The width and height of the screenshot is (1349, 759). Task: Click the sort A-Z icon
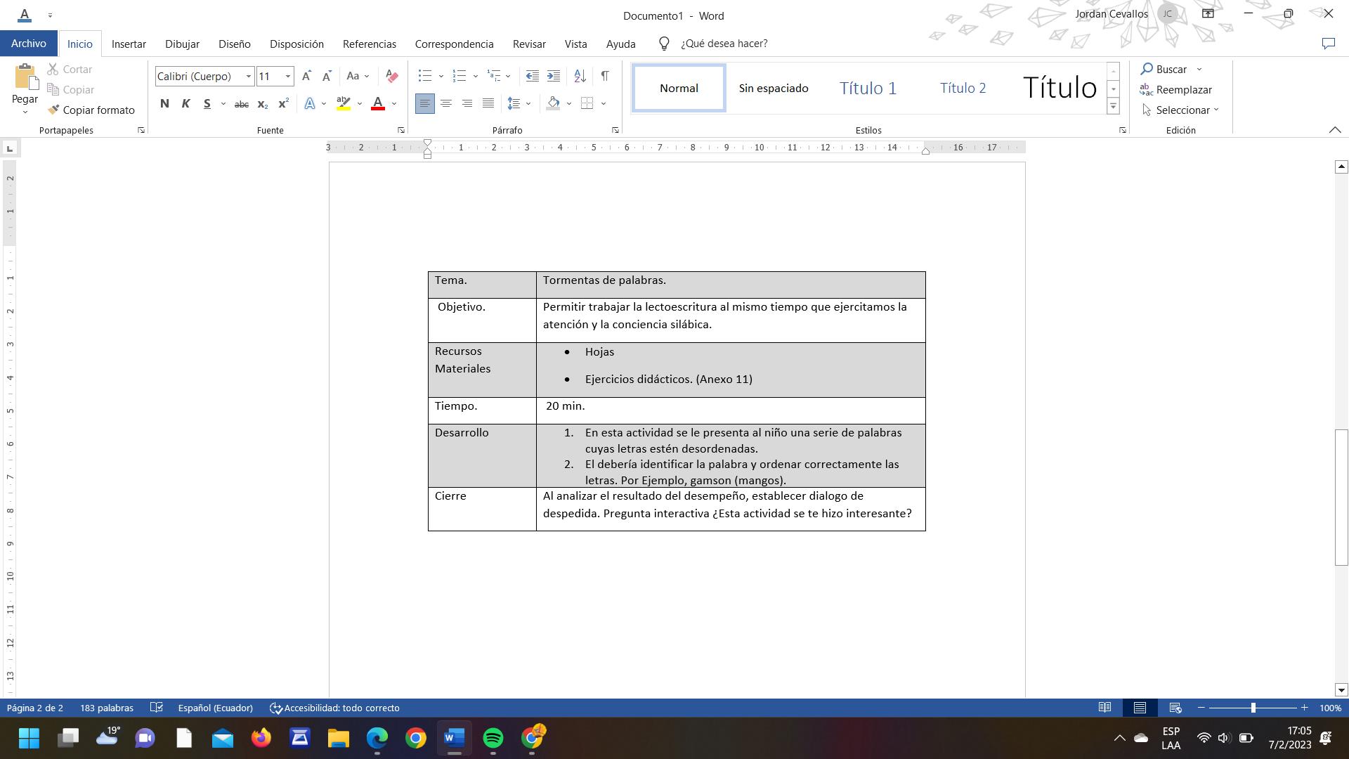[x=580, y=76]
